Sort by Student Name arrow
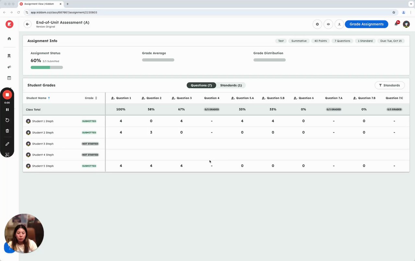The width and height of the screenshot is (415, 261). pos(49,98)
